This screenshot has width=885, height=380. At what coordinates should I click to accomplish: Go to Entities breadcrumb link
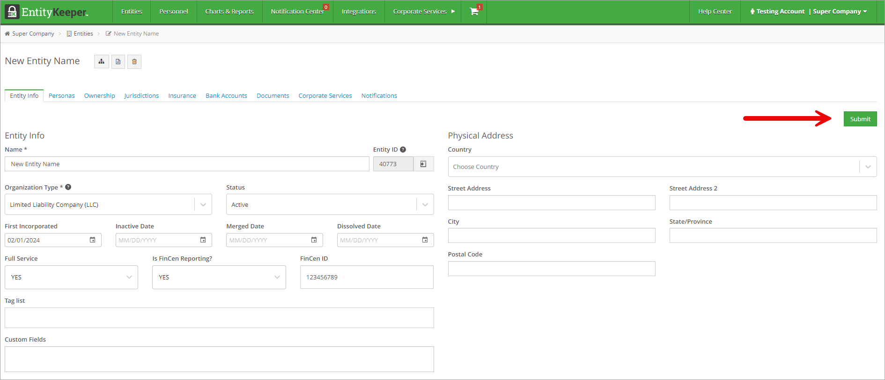coord(83,34)
